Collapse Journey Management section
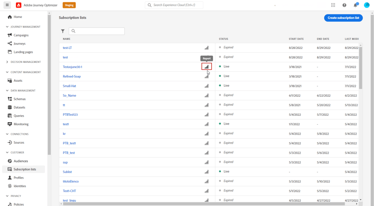 (7, 27)
